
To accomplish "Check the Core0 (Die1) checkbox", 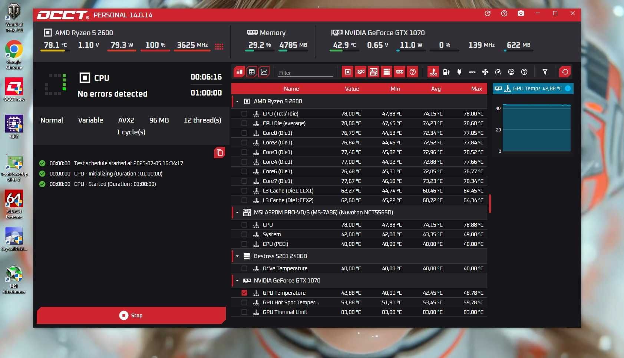I will pos(244,133).
